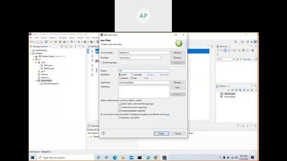Click Outline sort icon in Outline toolbar

tap(236, 90)
